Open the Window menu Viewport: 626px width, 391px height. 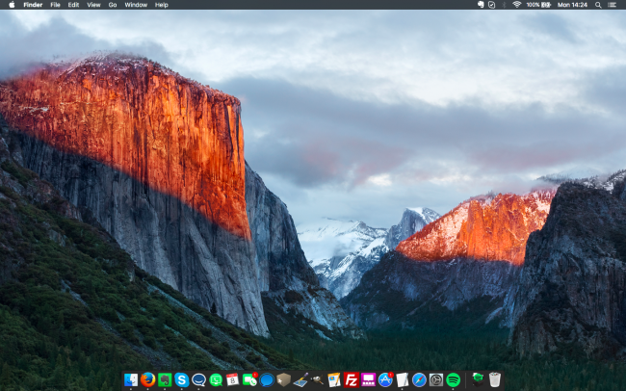(x=136, y=5)
